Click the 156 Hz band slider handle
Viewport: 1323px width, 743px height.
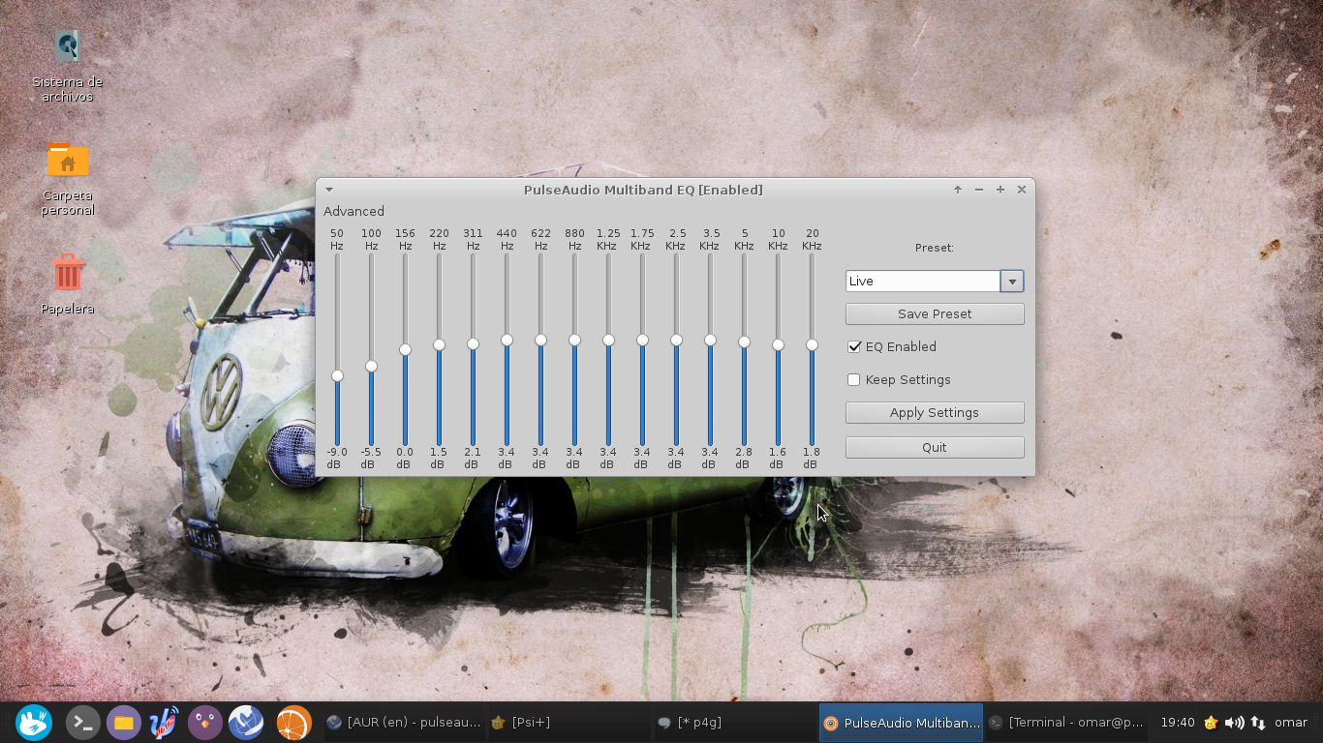(x=405, y=349)
